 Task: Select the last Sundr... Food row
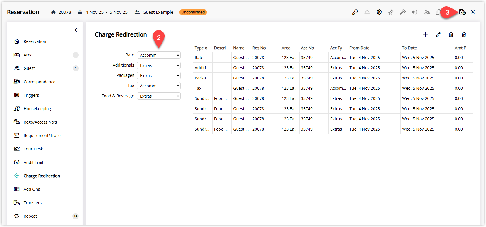click(x=333, y=129)
